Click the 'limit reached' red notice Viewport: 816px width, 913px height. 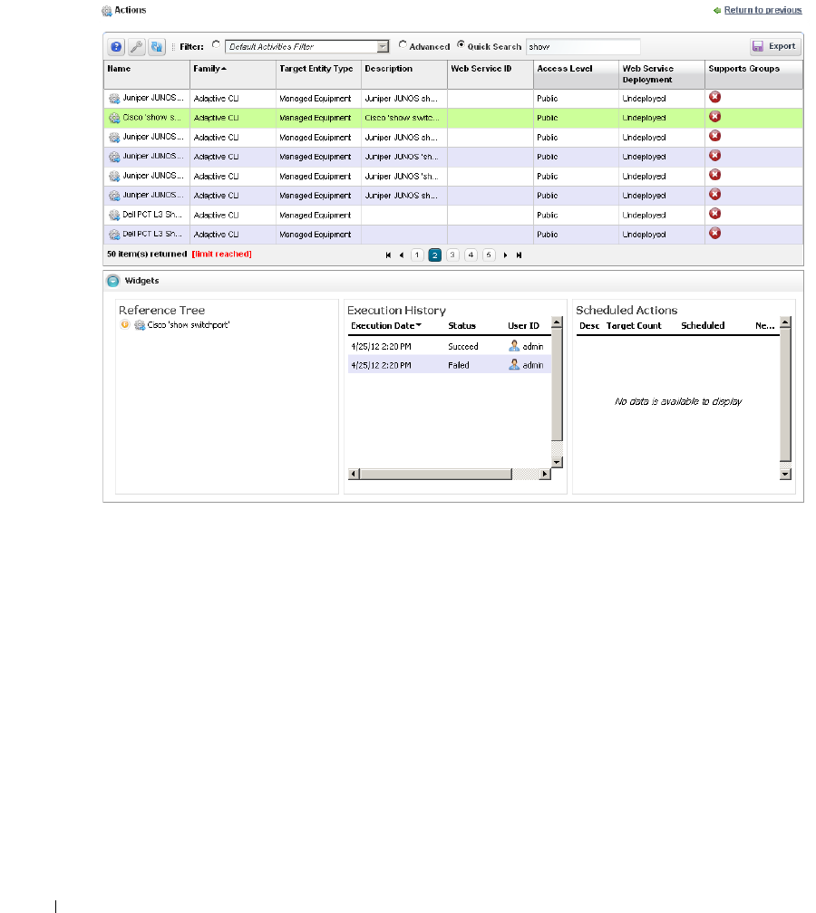point(221,255)
